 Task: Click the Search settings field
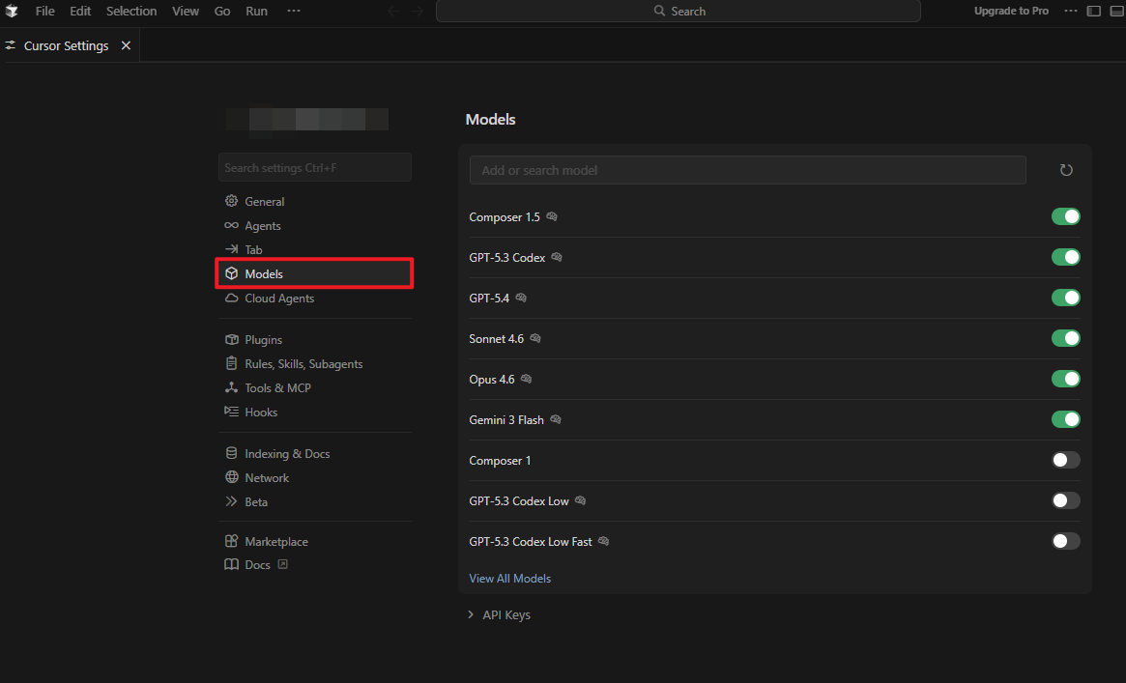coord(314,167)
